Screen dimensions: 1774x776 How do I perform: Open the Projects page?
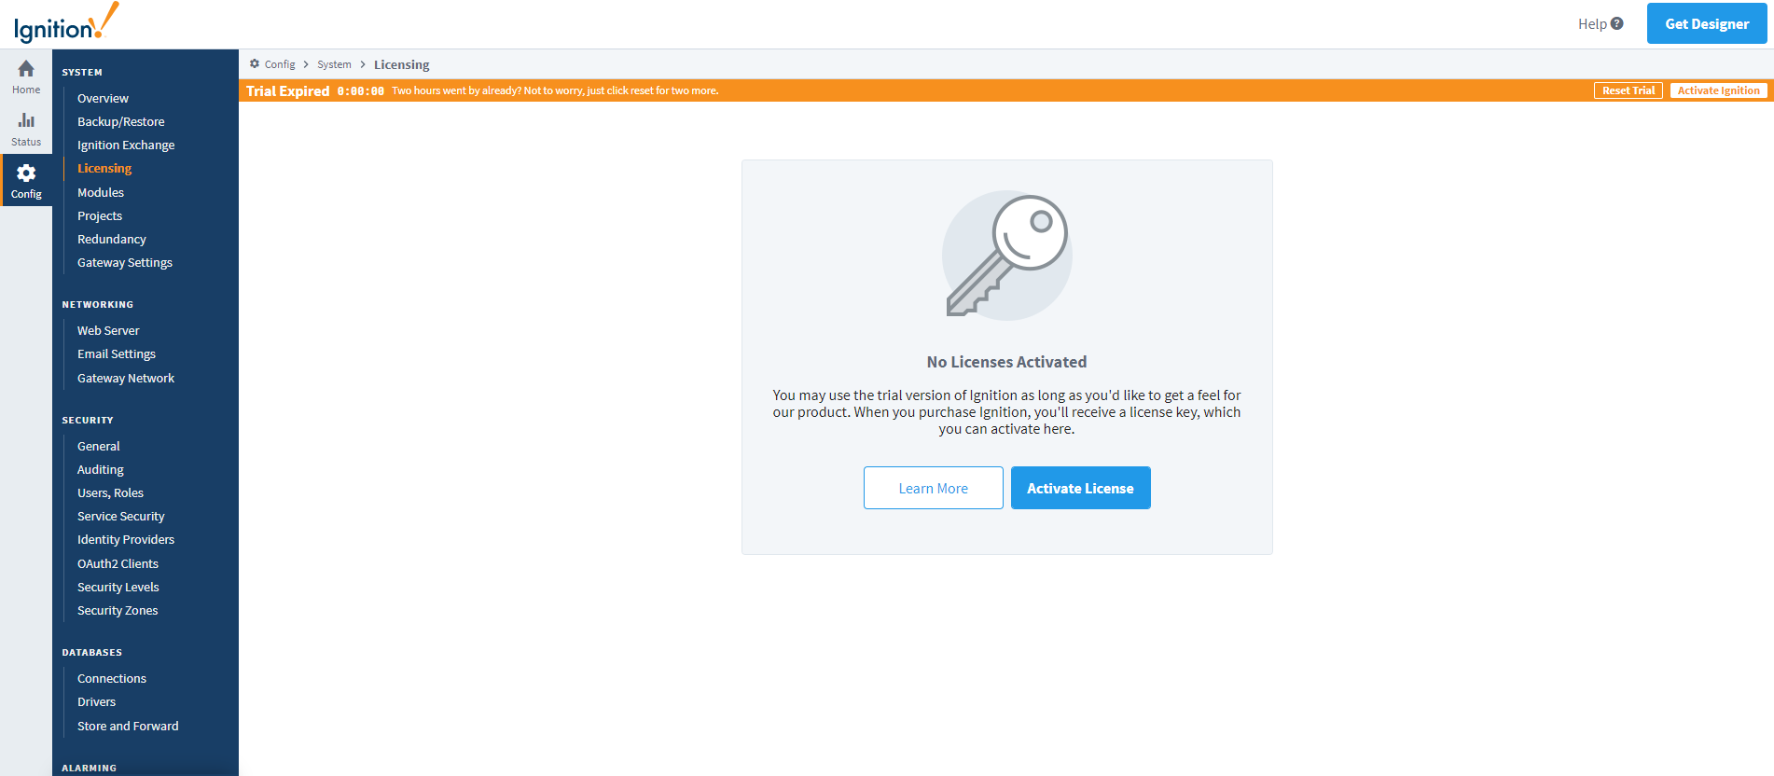pos(100,215)
